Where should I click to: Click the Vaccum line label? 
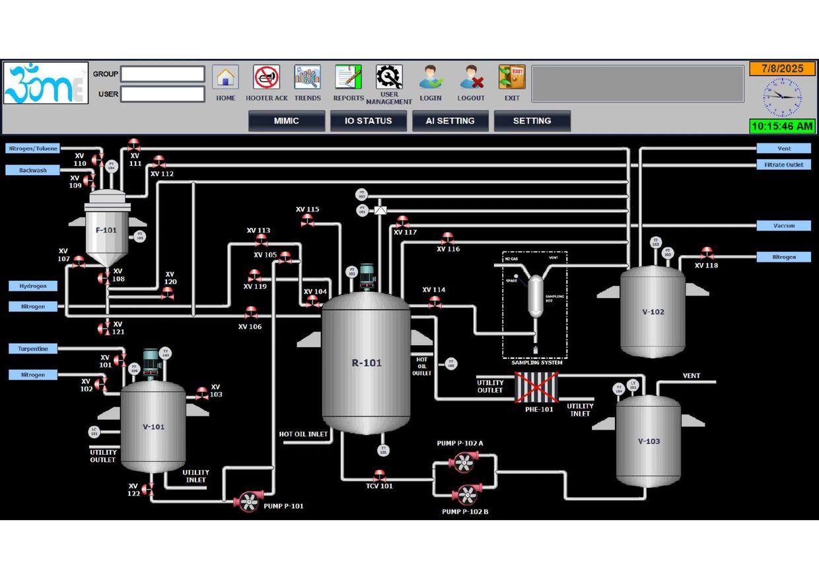pyautogui.click(x=783, y=225)
